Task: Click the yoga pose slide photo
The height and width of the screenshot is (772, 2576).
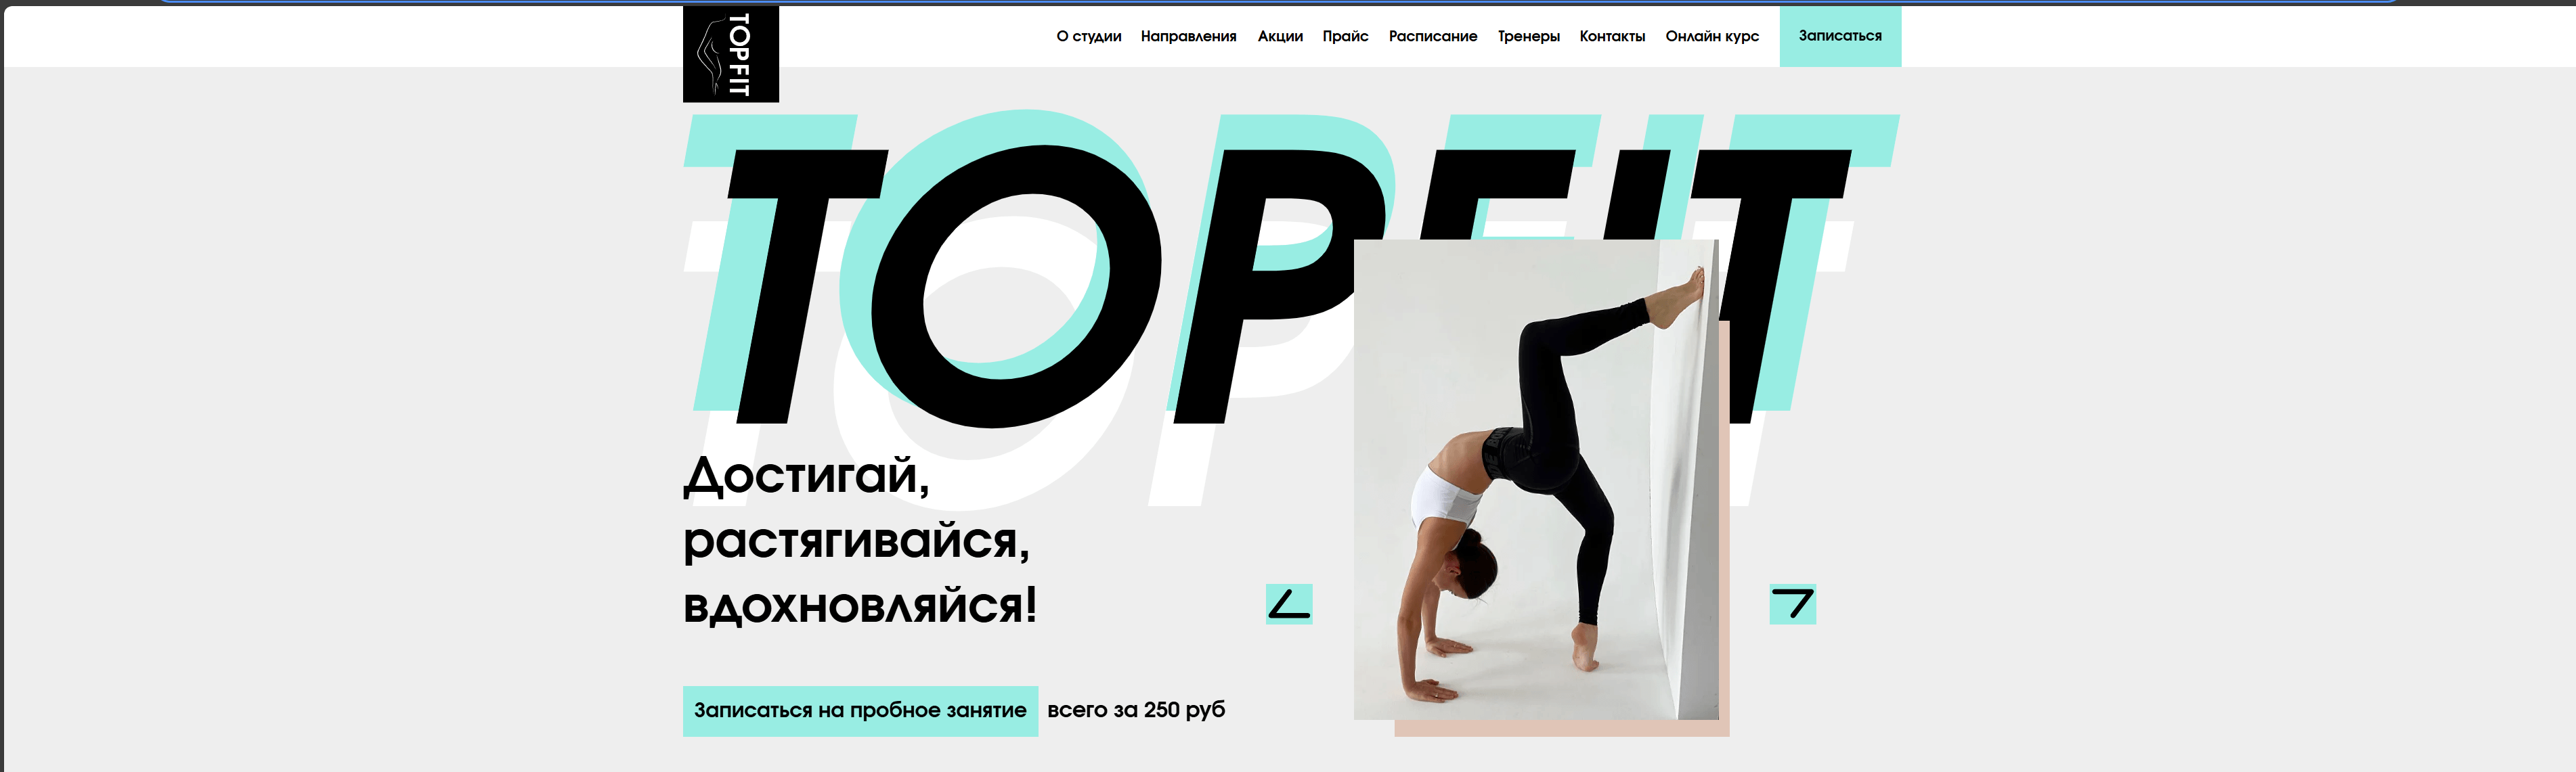Action: pyautogui.click(x=1536, y=479)
